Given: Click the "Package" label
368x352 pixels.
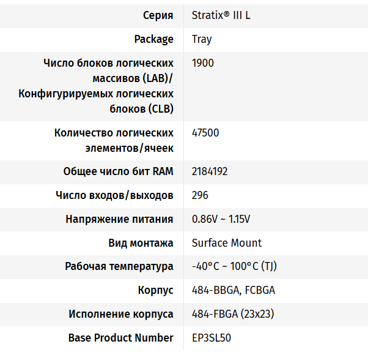Looking at the screenshot, I should (x=153, y=39).
